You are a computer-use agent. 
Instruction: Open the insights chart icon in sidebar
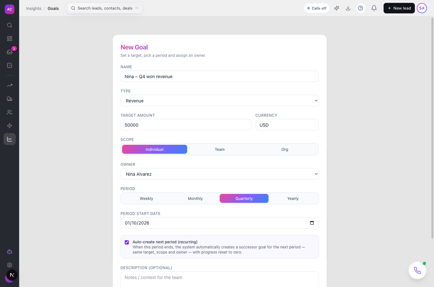[10, 139]
